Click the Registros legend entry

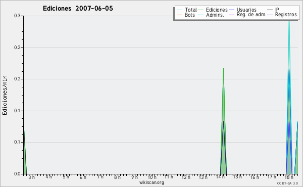(282, 15)
